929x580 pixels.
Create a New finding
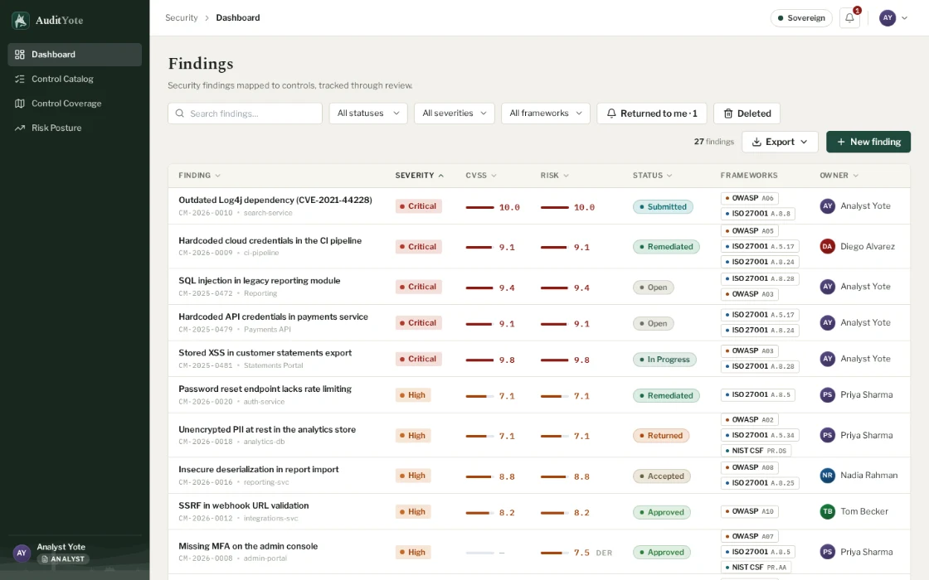(x=868, y=142)
